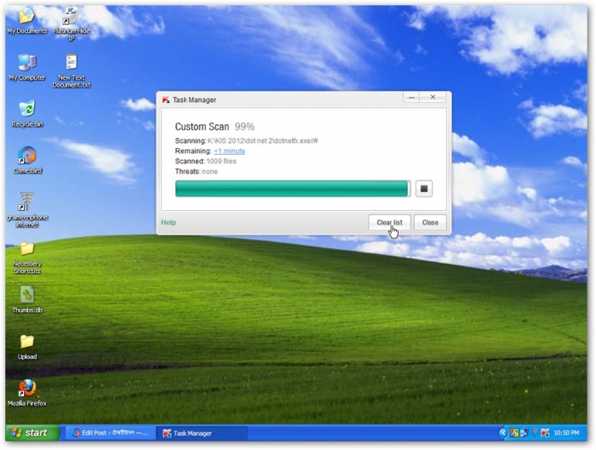The image size is (596, 450).
Task: Switch to Edit Post browser taskbar button
Action: click(111, 433)
